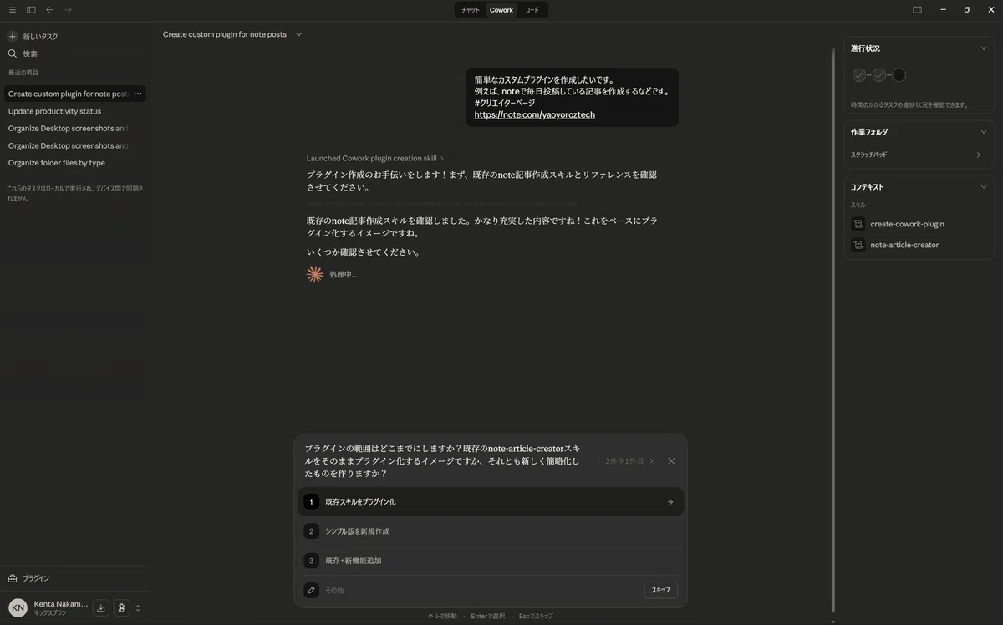
Task: Go to next question chevron
Action: 651,460
